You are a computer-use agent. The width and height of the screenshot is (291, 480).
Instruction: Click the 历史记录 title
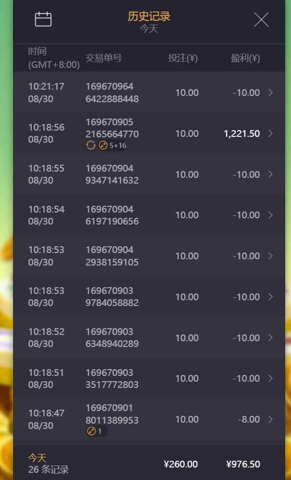[149, 16]
